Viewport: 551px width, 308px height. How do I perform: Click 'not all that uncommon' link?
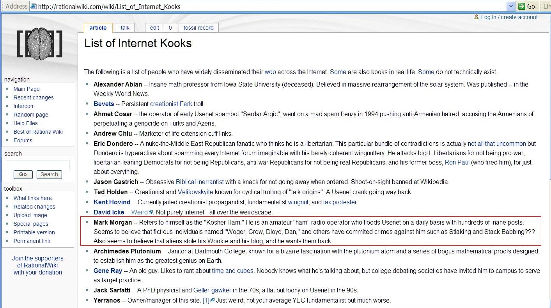[497, 143]
